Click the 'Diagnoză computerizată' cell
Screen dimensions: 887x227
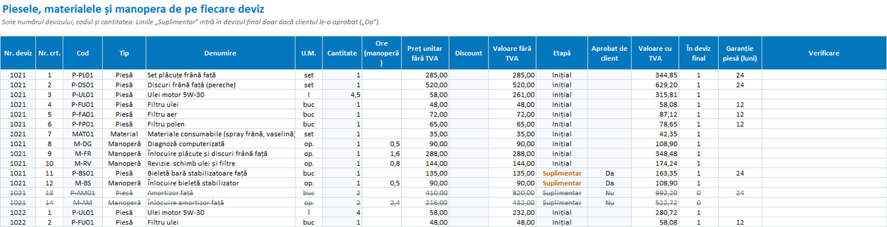(x=220, y=144)
